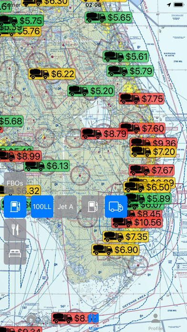Tap the $8.45 fuel price marker
This screenshot has height=332, width=187.
145,213
